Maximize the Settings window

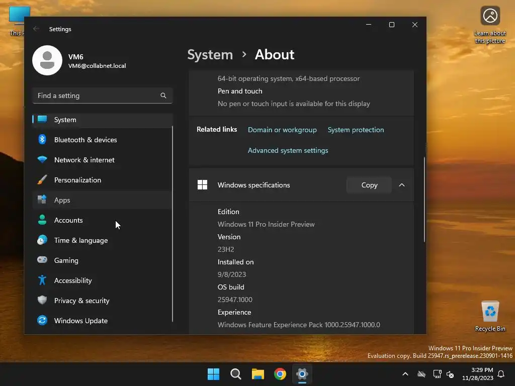pyautogui.click(x=391, y=25)
